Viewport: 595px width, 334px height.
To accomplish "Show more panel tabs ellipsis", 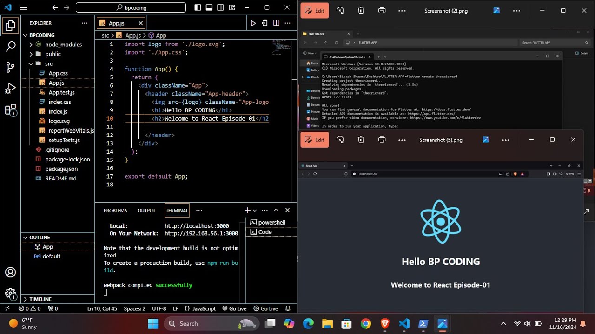I will 199,210.
